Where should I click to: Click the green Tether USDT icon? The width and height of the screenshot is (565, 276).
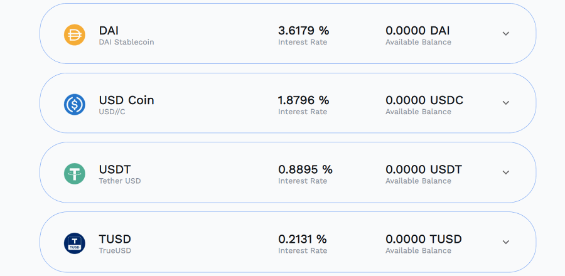coord(75,174)
